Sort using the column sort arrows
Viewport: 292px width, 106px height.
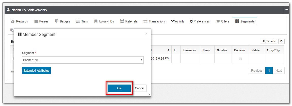click(x=168, y=50)
